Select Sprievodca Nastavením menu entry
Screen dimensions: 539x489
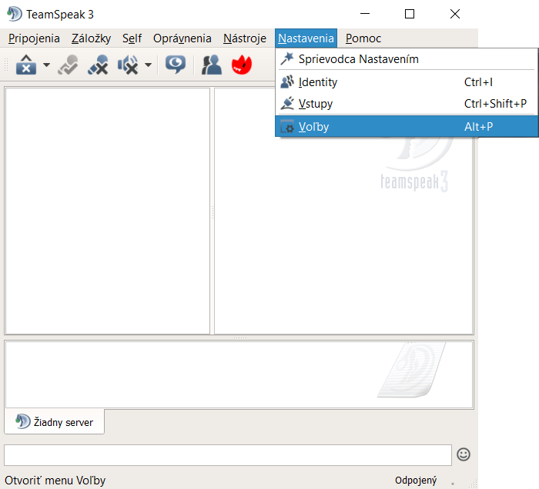[x=407, y=59]
